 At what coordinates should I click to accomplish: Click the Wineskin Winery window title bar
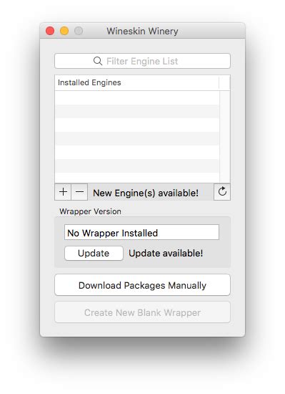pos(142,31)
